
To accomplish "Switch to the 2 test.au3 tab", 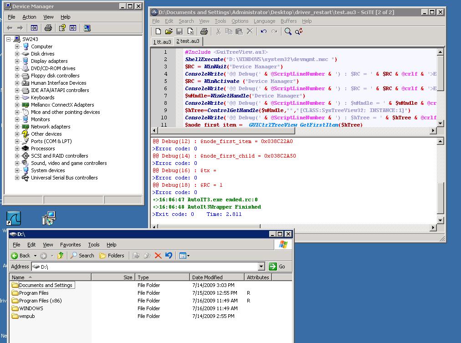I will click(x=188, y=41).
